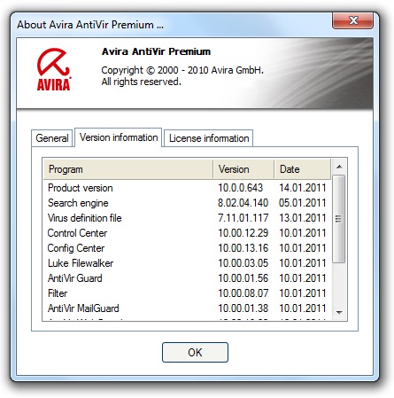Screen dimensions: 394x398
Task: Click the All rights reserved text
Action: click(x=141, y=82)
